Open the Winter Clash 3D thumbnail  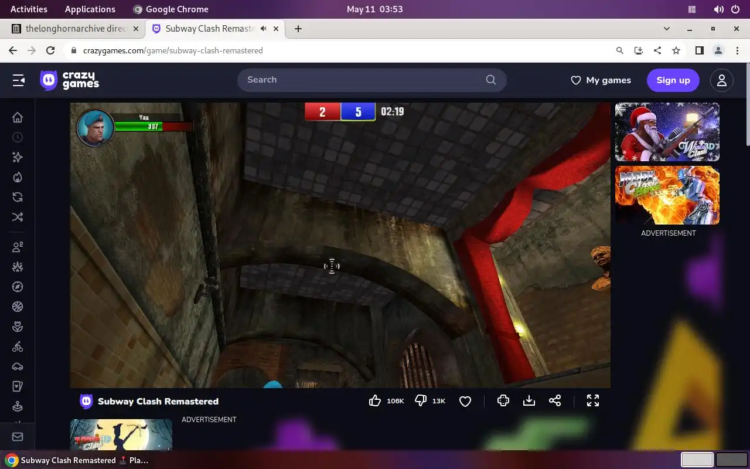pyautogui.click(x=667, y=132)
